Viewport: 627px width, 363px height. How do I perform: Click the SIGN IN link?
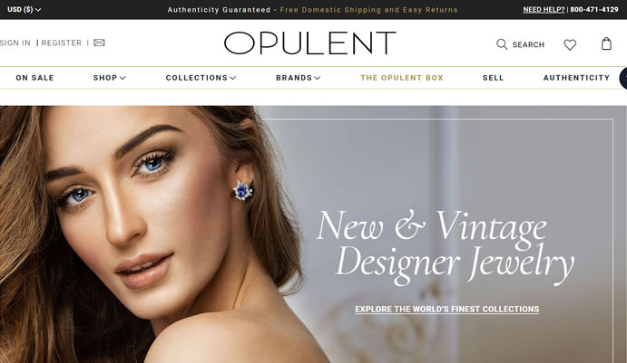coord(15,43)
